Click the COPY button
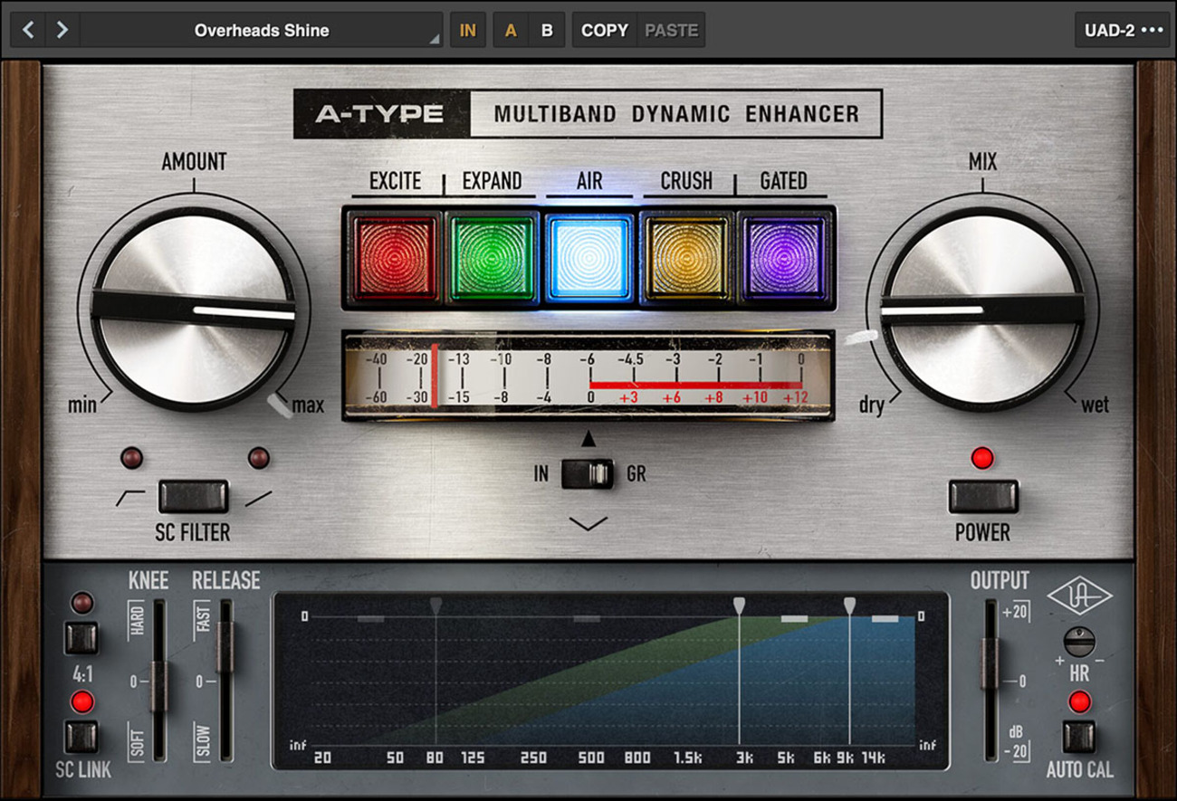1177x801 pixels. [604, 30]
